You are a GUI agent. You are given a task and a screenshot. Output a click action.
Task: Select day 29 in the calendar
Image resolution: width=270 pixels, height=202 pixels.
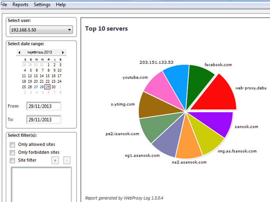click(47, 87)
